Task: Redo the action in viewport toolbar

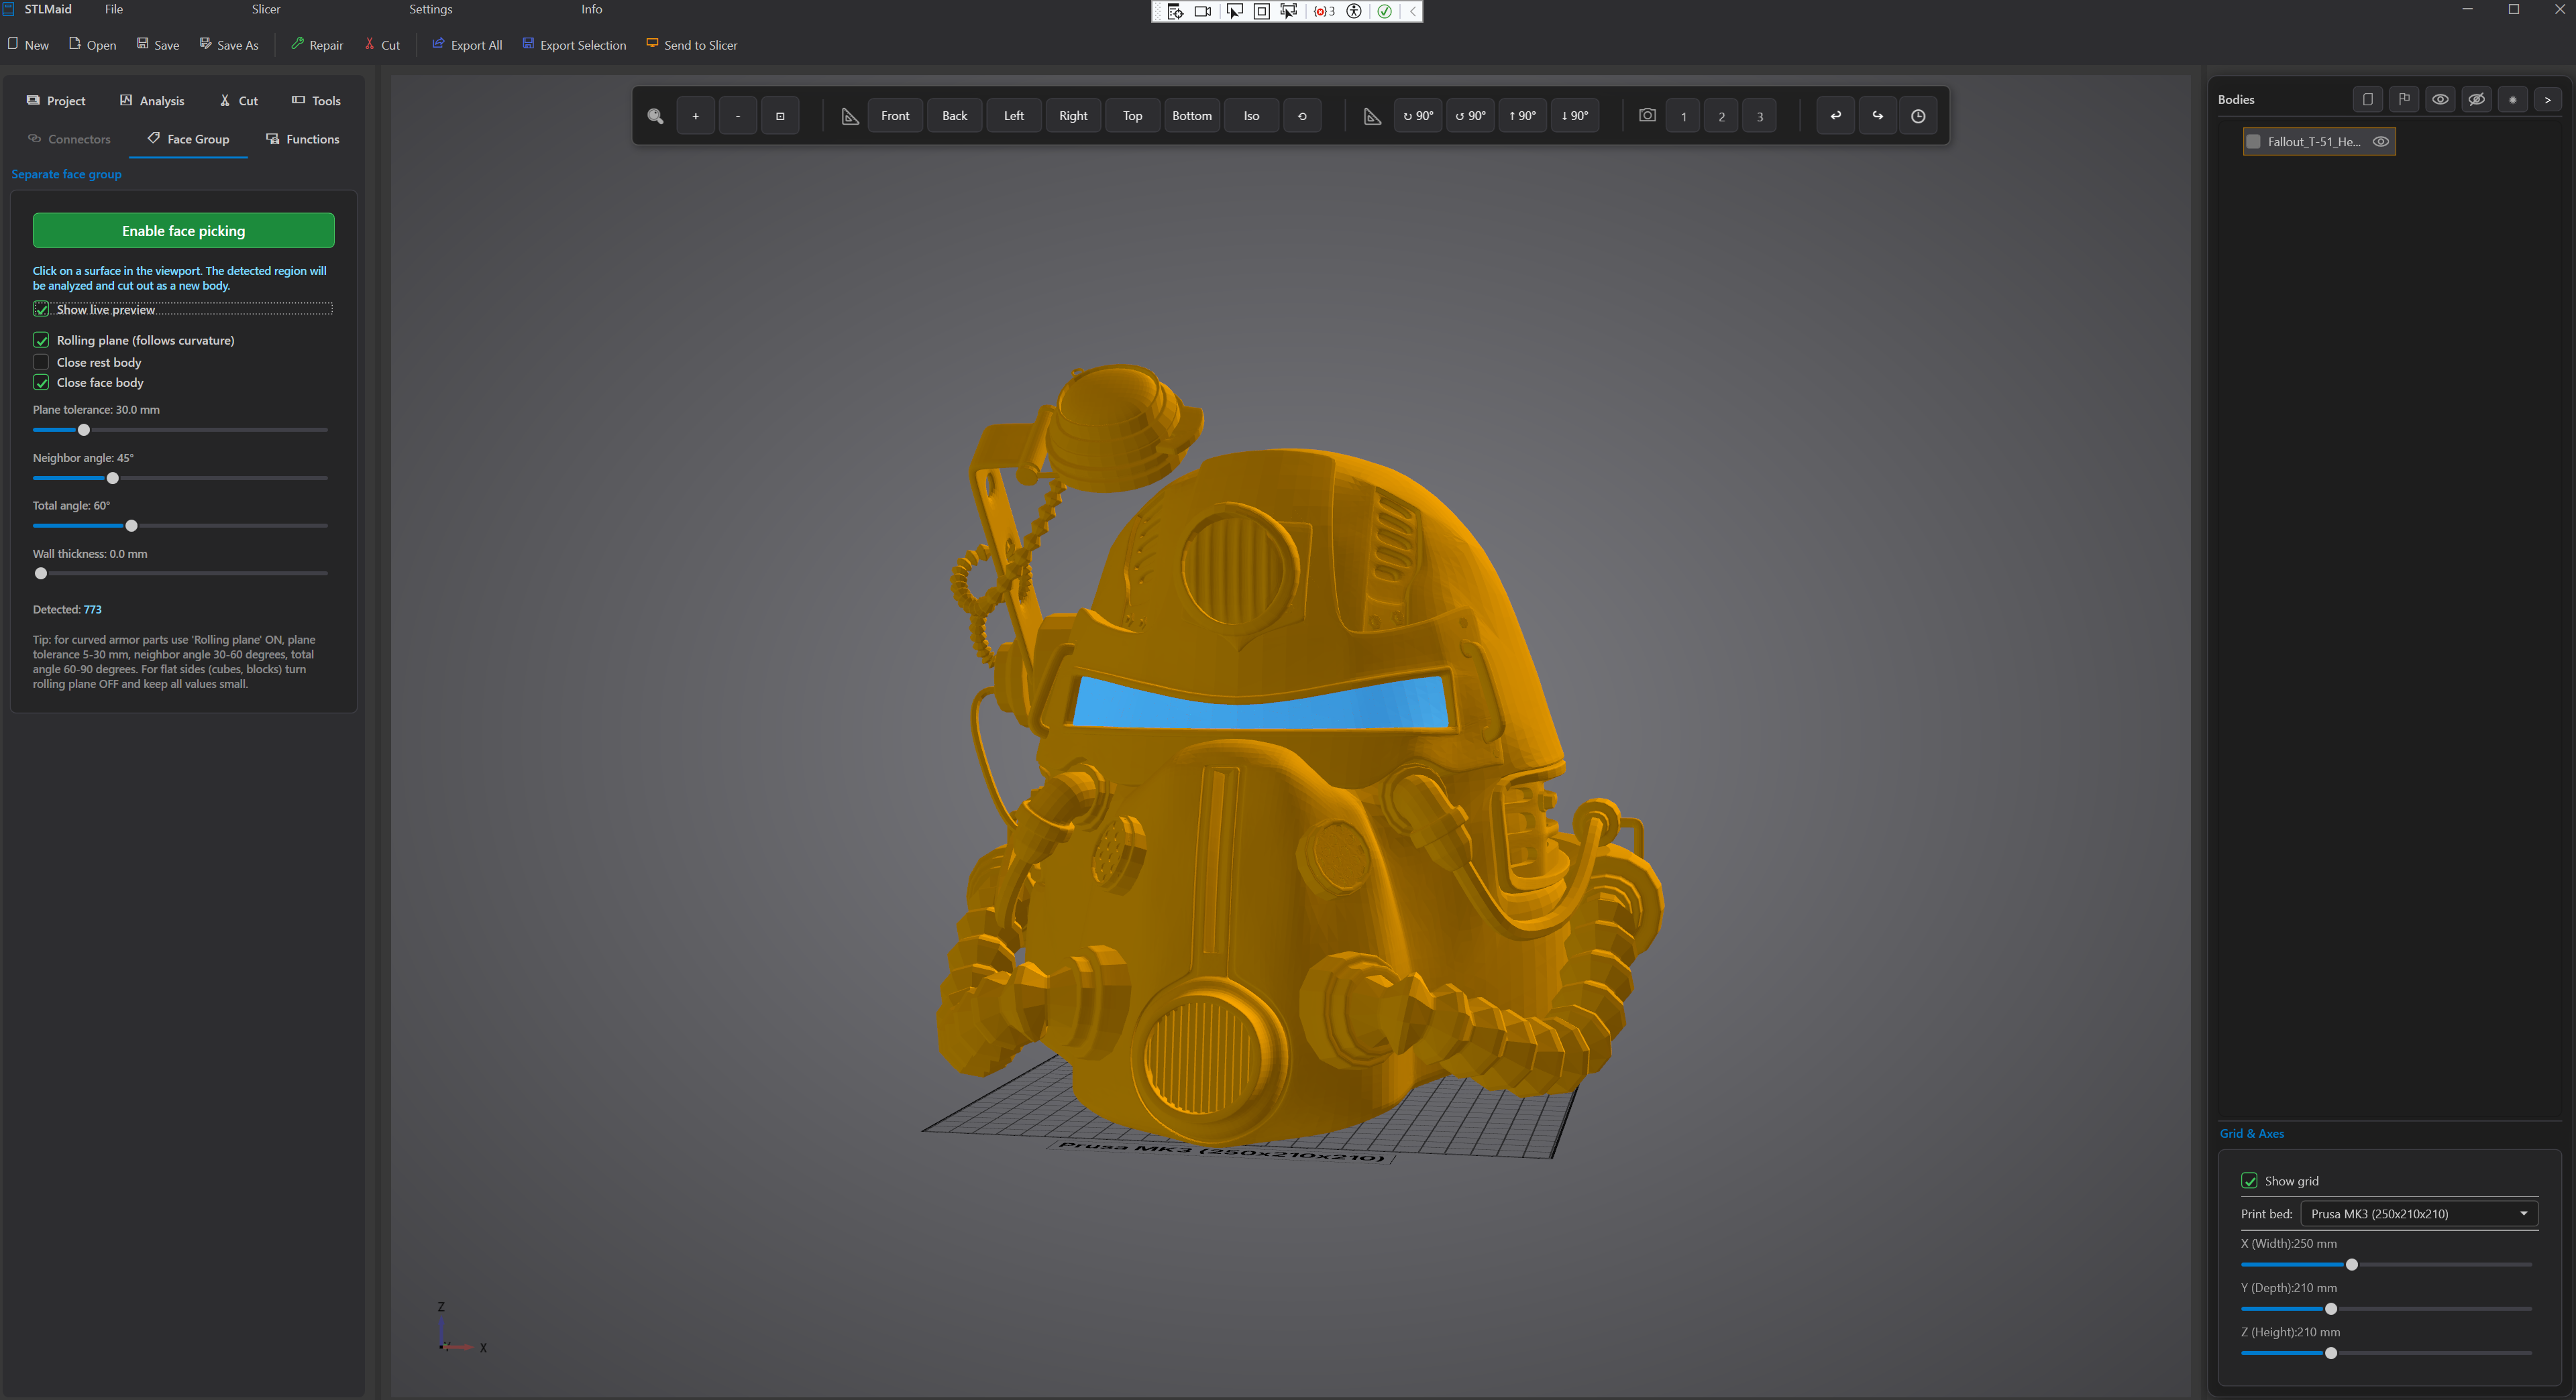Action: click(1877, 116)
